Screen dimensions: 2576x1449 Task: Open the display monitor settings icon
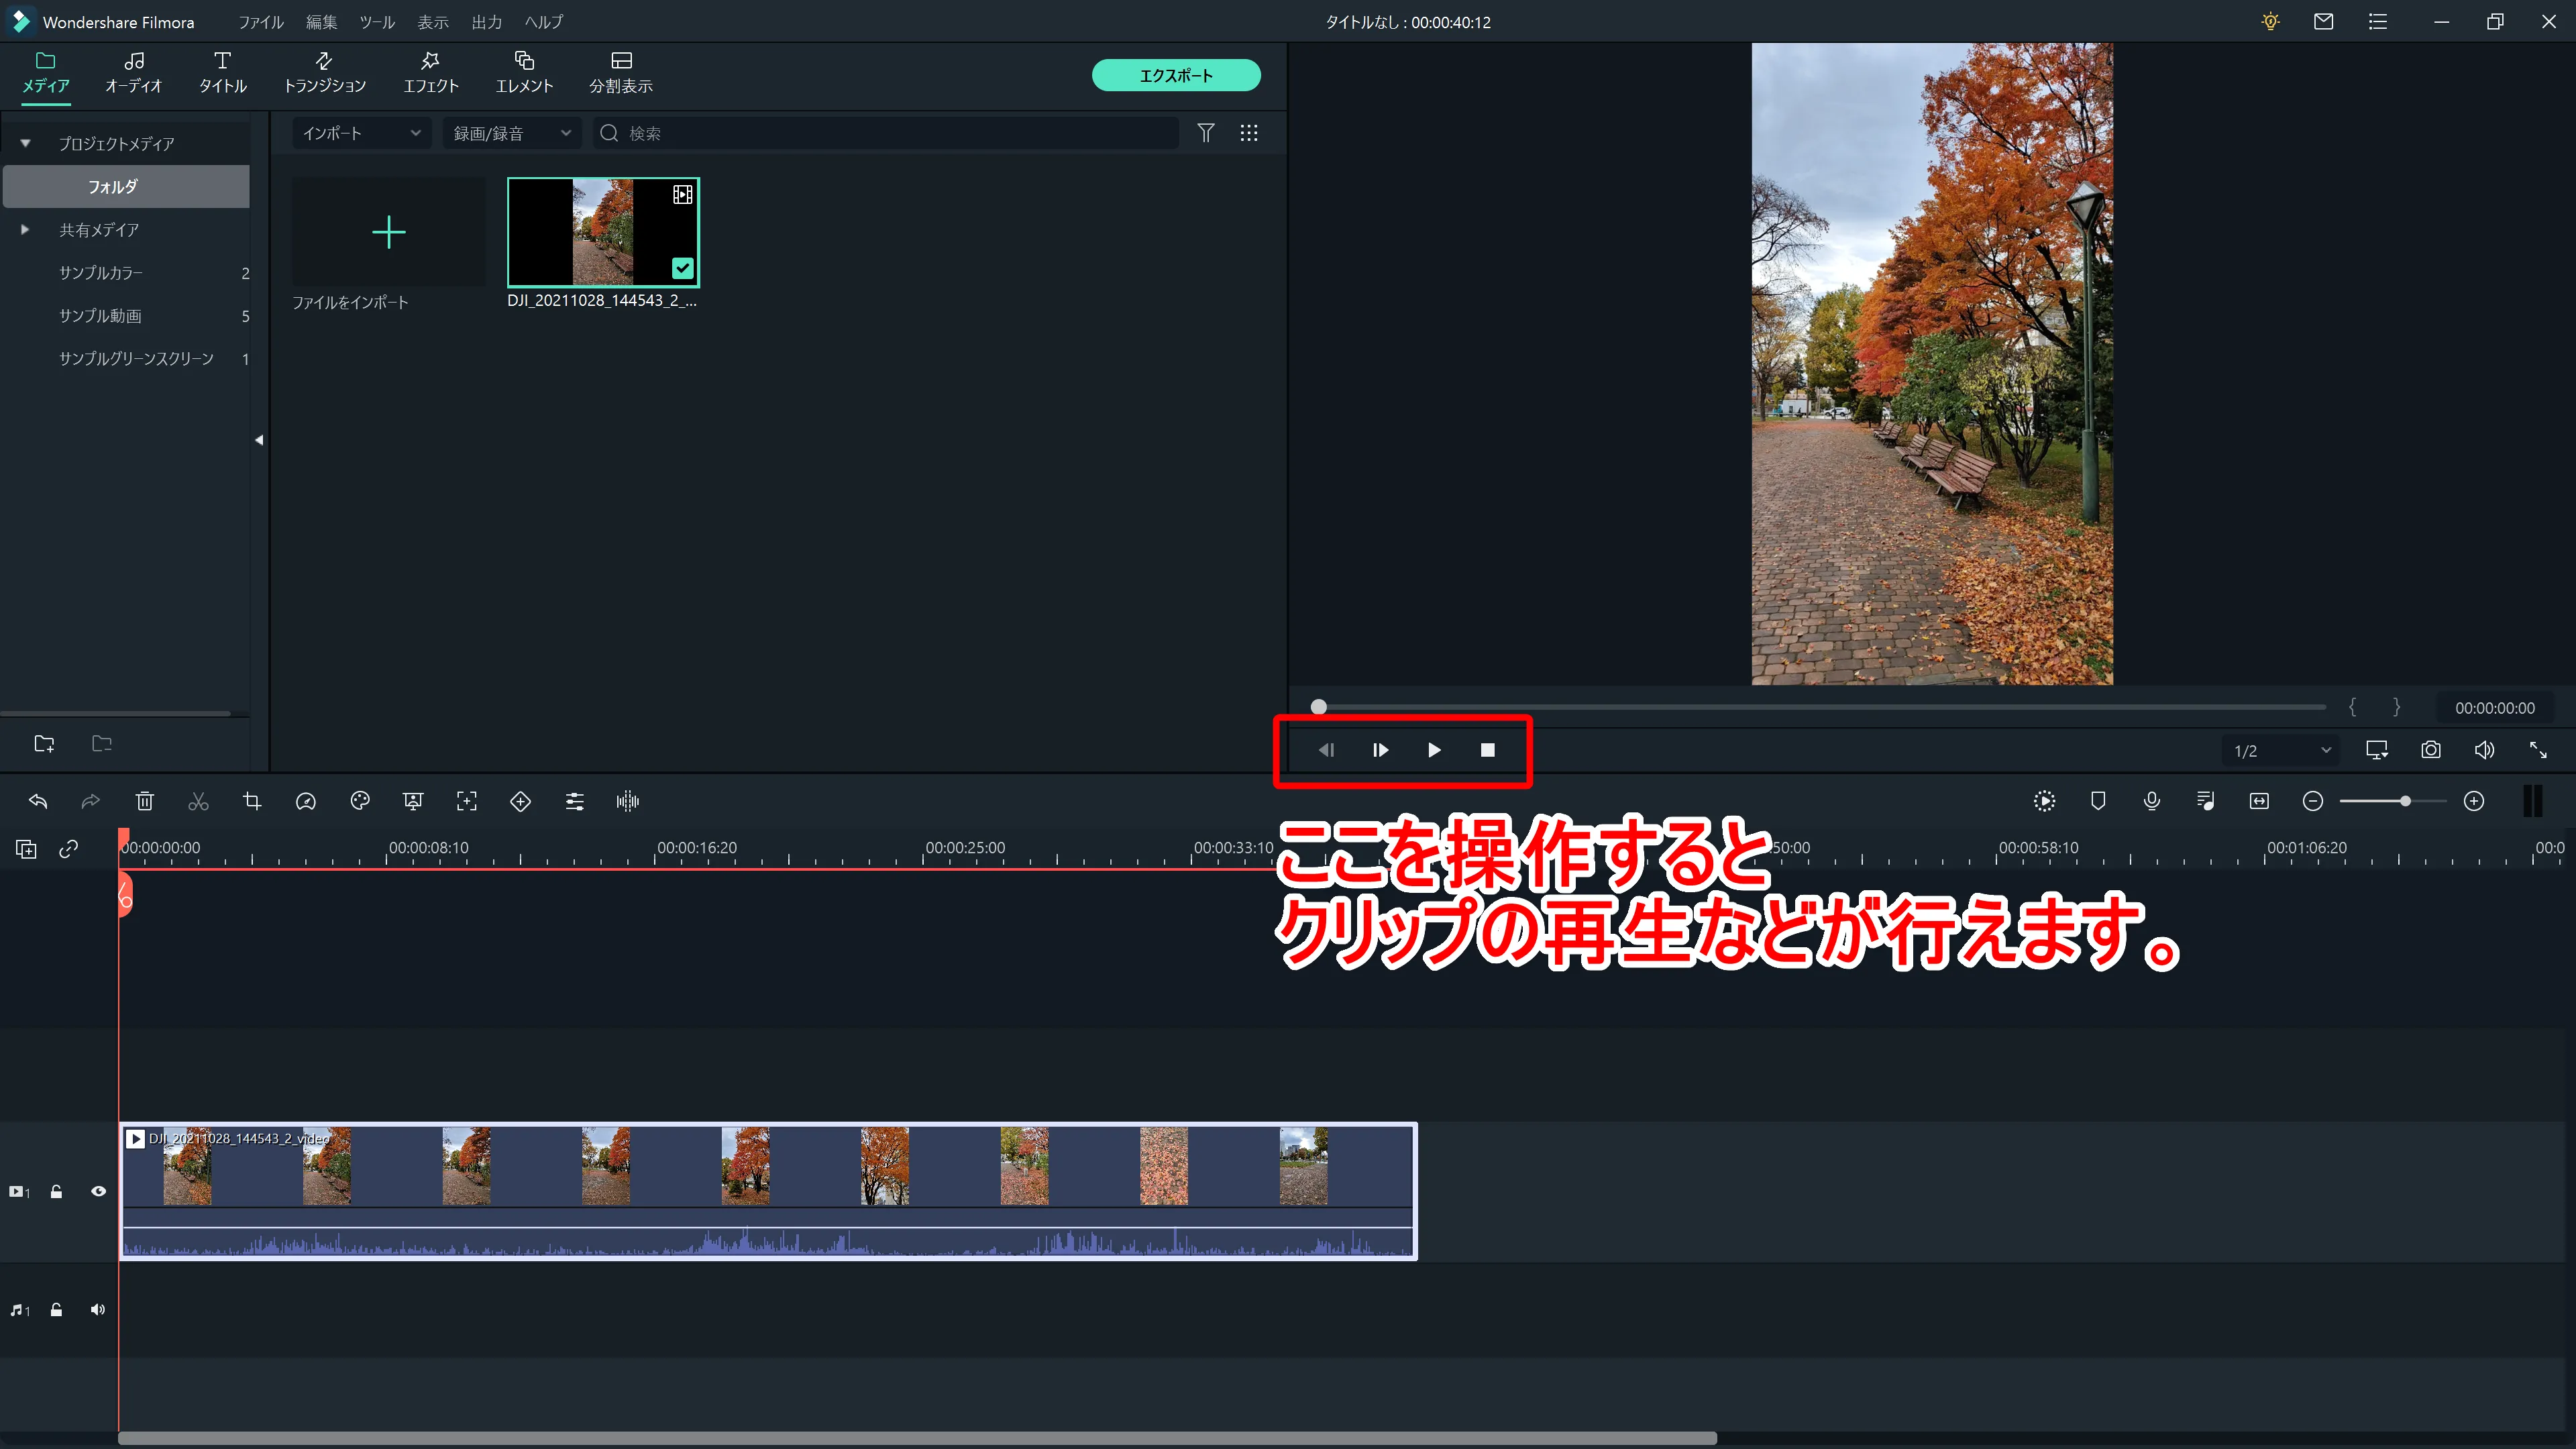tap(2377, 750)
